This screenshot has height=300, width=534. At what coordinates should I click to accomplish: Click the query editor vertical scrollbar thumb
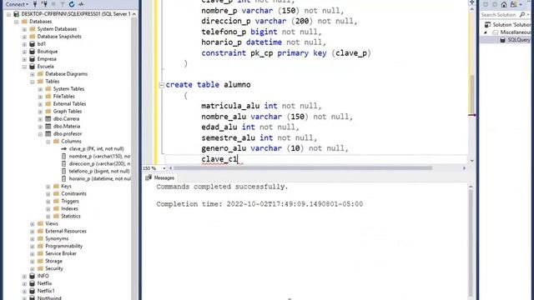[471, 94]
